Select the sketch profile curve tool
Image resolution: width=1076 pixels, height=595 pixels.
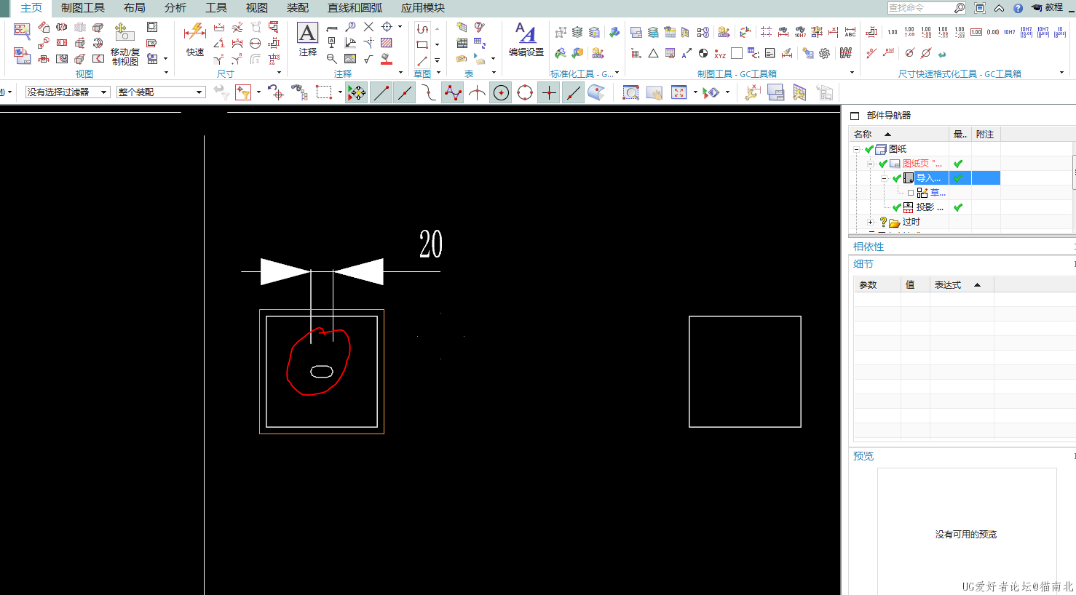click(422, 28)
